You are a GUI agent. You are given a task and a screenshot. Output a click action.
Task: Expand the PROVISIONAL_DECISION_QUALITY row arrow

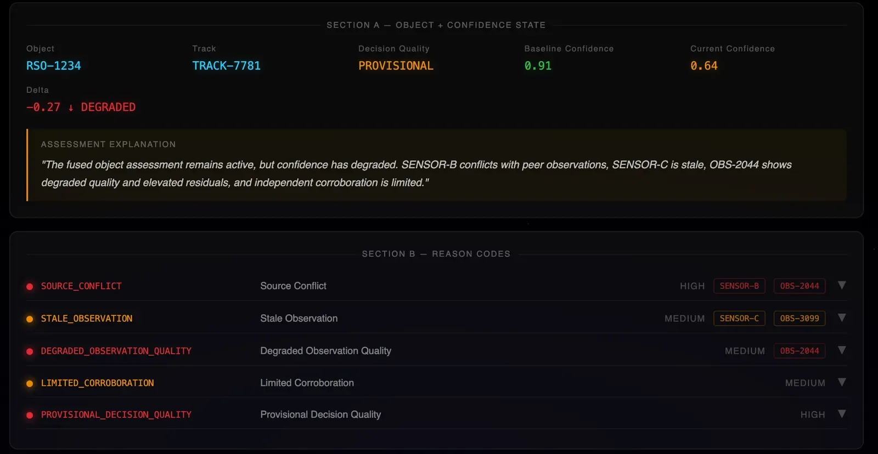(x=842, y=414)
